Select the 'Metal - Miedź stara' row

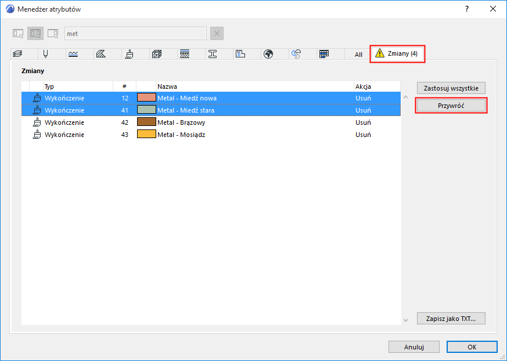coord(211,110)
